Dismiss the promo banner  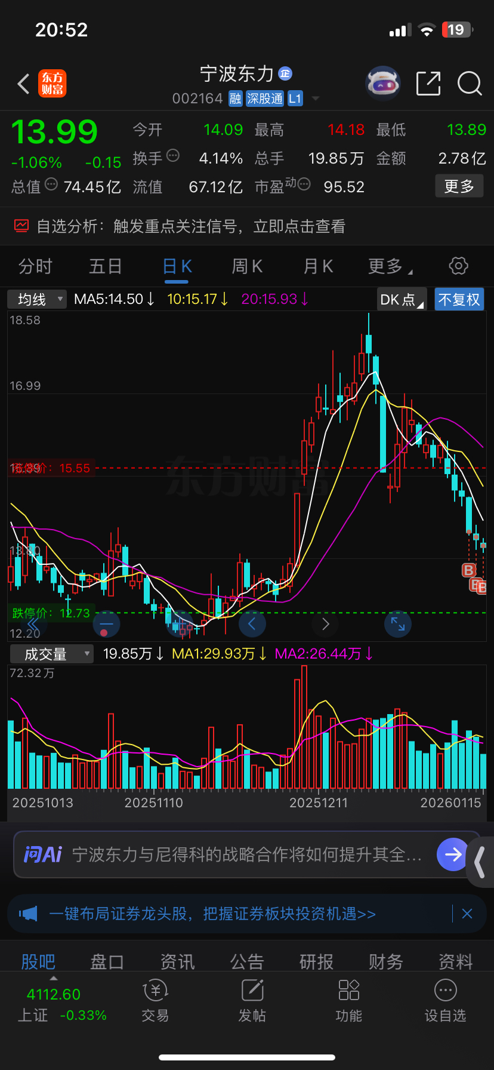468,914
